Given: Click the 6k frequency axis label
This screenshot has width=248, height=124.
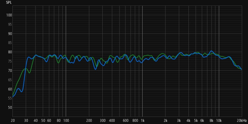Looking at the screenshot, I should [202, 121].
